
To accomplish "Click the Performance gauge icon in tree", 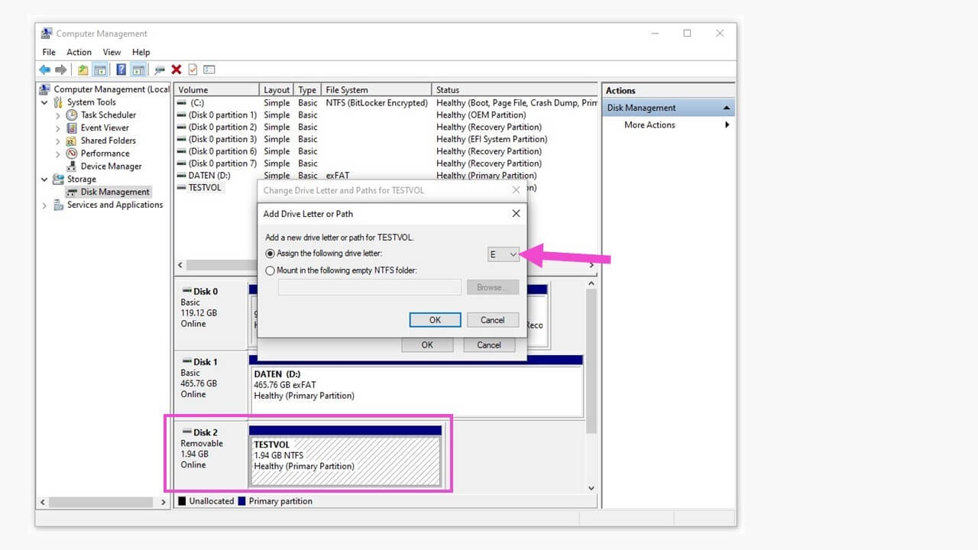I will (x=72, y=154).
